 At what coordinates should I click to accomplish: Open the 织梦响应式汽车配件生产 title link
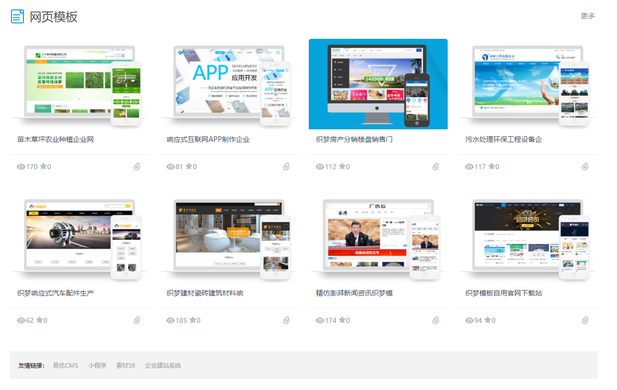point(56,293)
